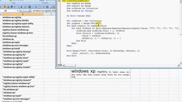
Task: Click the 'Dim vntWord As Variant' line
Action: point(80,11)
